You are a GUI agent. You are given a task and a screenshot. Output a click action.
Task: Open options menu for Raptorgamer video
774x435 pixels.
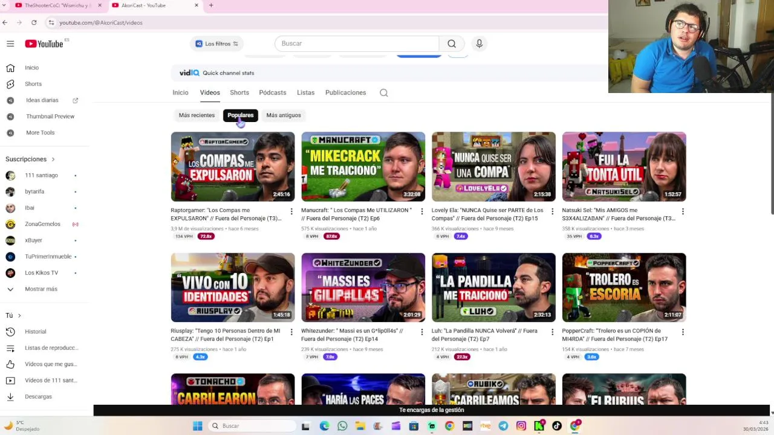coord(291,211)
